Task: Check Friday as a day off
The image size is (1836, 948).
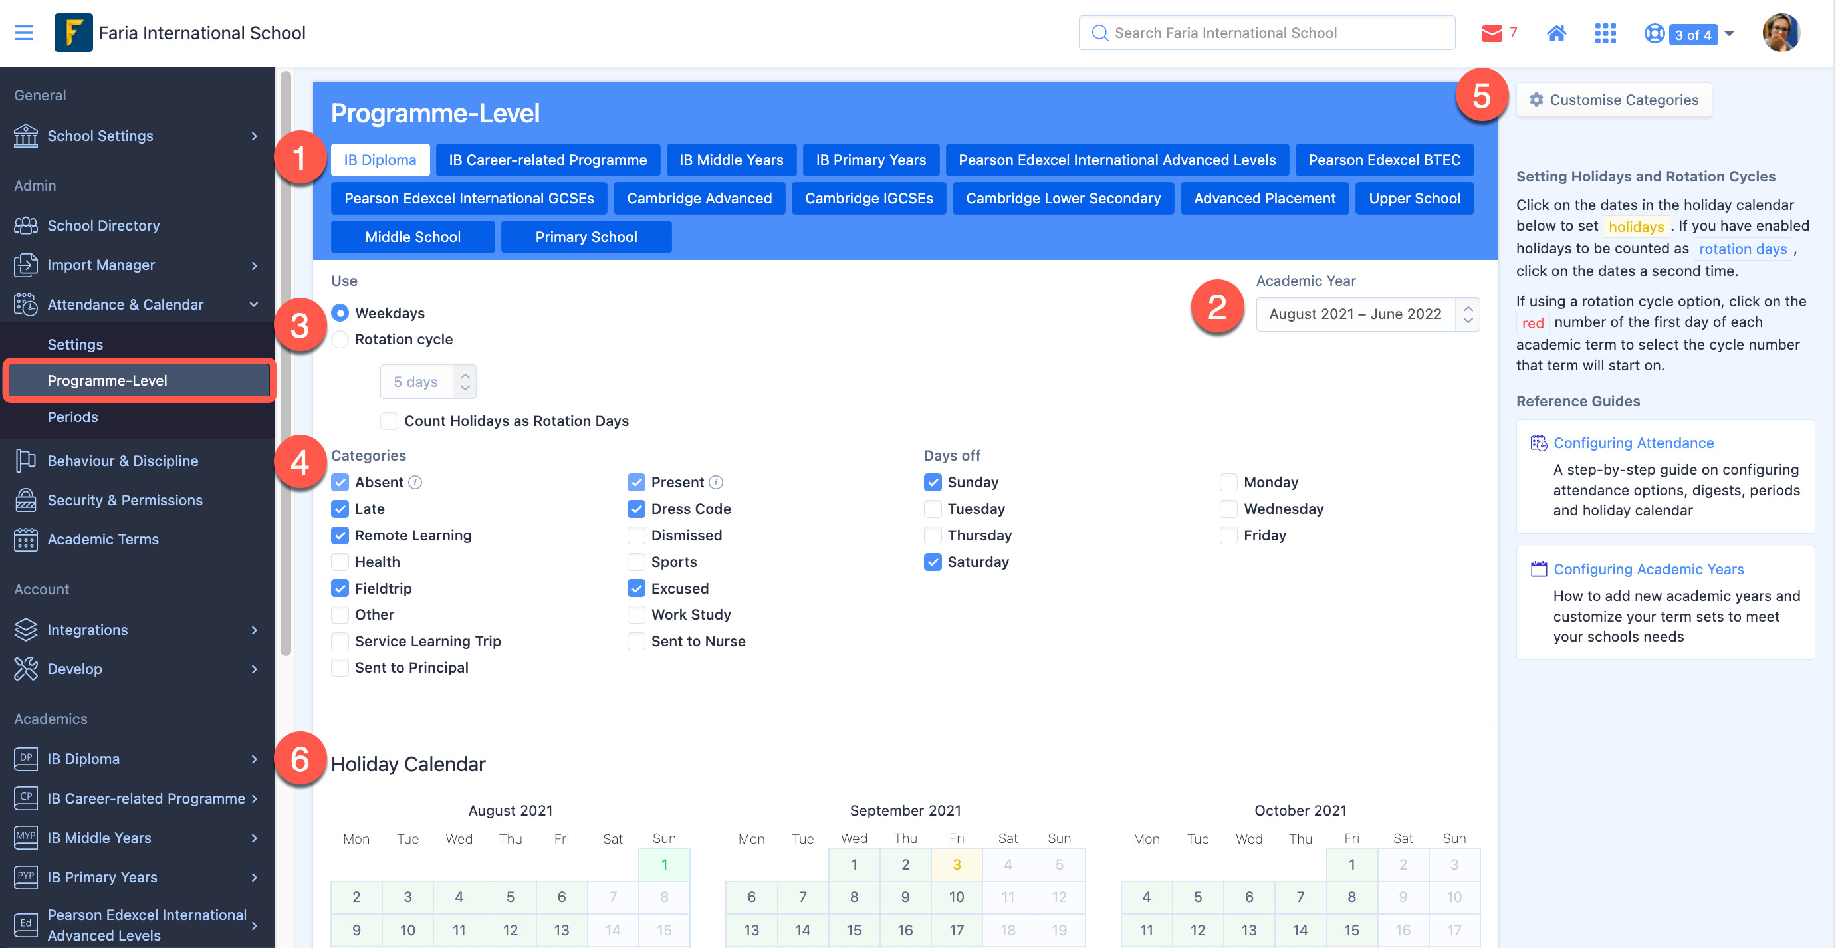Action: coord(1228,535)
